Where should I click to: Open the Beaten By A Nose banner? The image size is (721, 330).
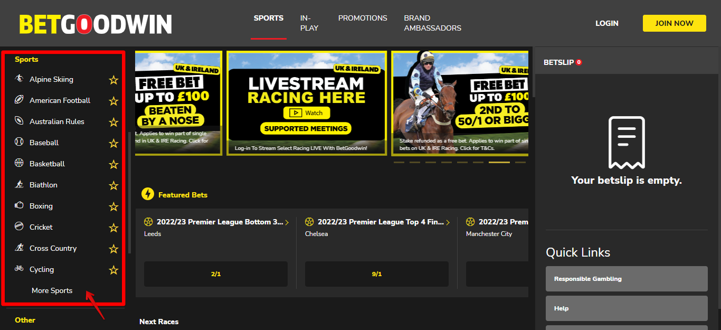179,103
